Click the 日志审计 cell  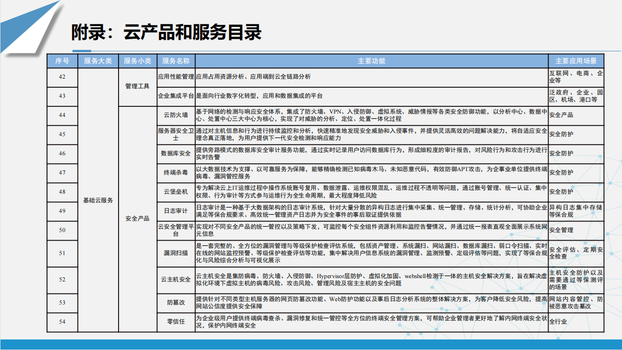click(176, 211)
